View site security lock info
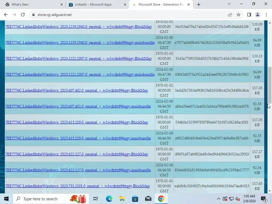 click(33, 15)
